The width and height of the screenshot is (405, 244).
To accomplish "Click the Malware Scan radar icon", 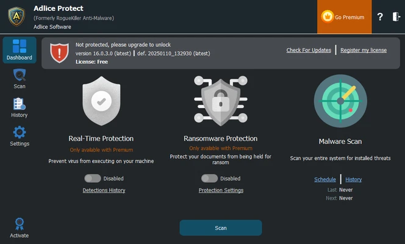I will pyautogui.click(x=340, y=101).
